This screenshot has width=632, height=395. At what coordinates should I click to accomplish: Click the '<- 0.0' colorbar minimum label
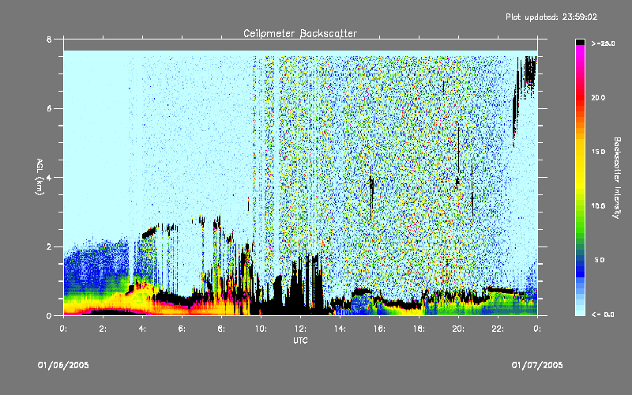coord(603,314)
